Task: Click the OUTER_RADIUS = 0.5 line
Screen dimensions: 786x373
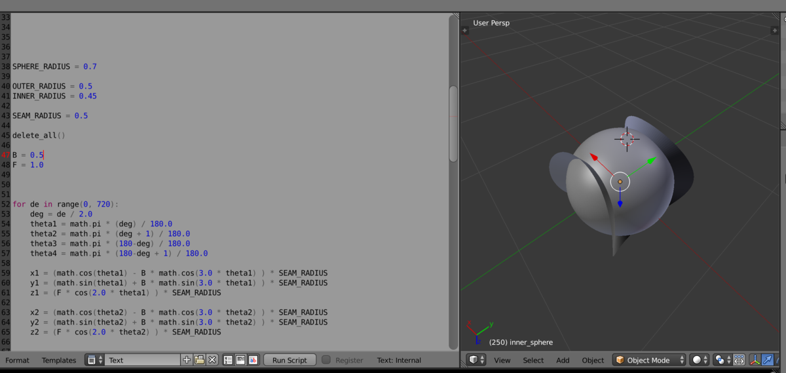Action: click(x=52, y=86)
